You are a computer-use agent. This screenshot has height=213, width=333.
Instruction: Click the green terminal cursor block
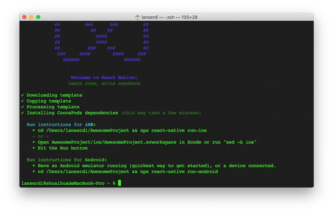(x=119, y=183)
